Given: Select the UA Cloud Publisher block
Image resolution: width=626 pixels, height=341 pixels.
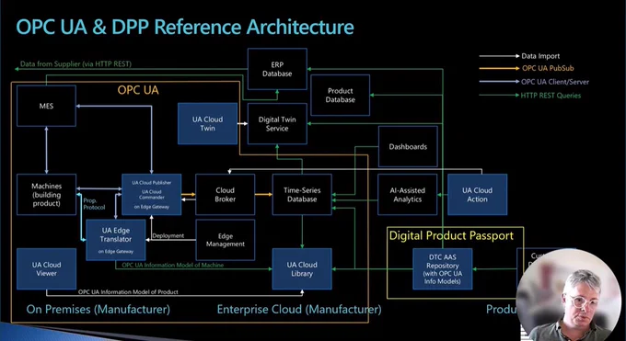Looking at the screenshot, I should click(152, 195).
